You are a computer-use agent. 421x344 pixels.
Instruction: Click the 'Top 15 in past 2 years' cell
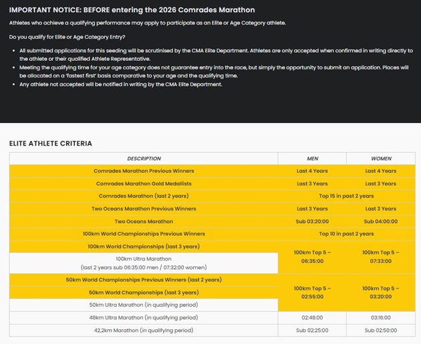(x=346, y=196)
